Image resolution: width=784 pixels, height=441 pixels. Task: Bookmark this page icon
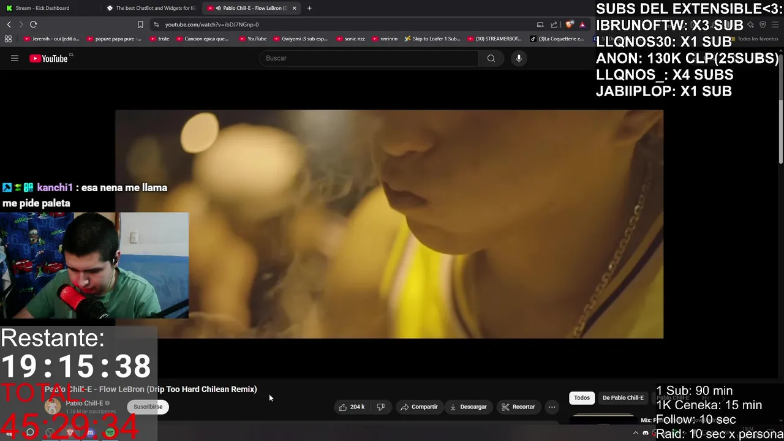coord(140,24)
